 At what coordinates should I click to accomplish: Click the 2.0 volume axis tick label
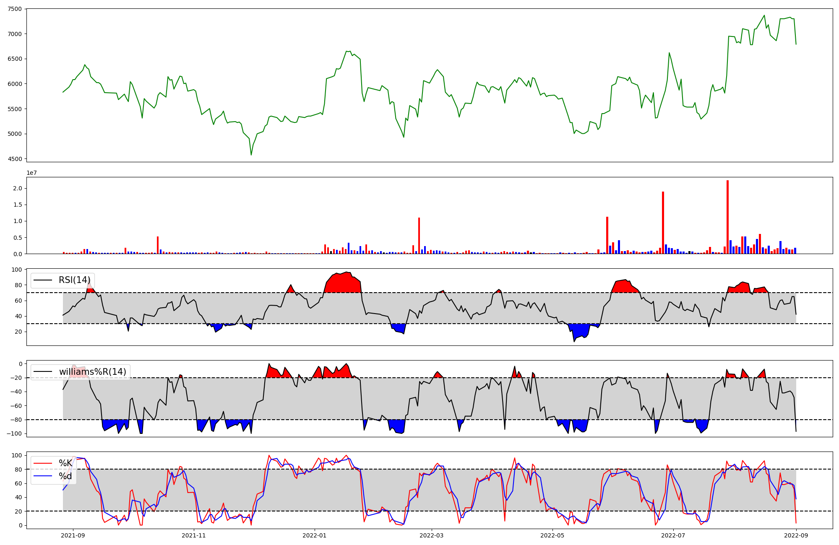point(18,188)
